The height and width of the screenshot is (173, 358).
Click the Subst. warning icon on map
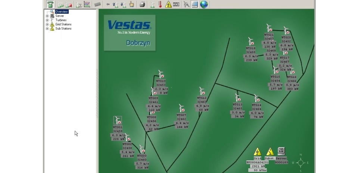click(x=270, y=152)
